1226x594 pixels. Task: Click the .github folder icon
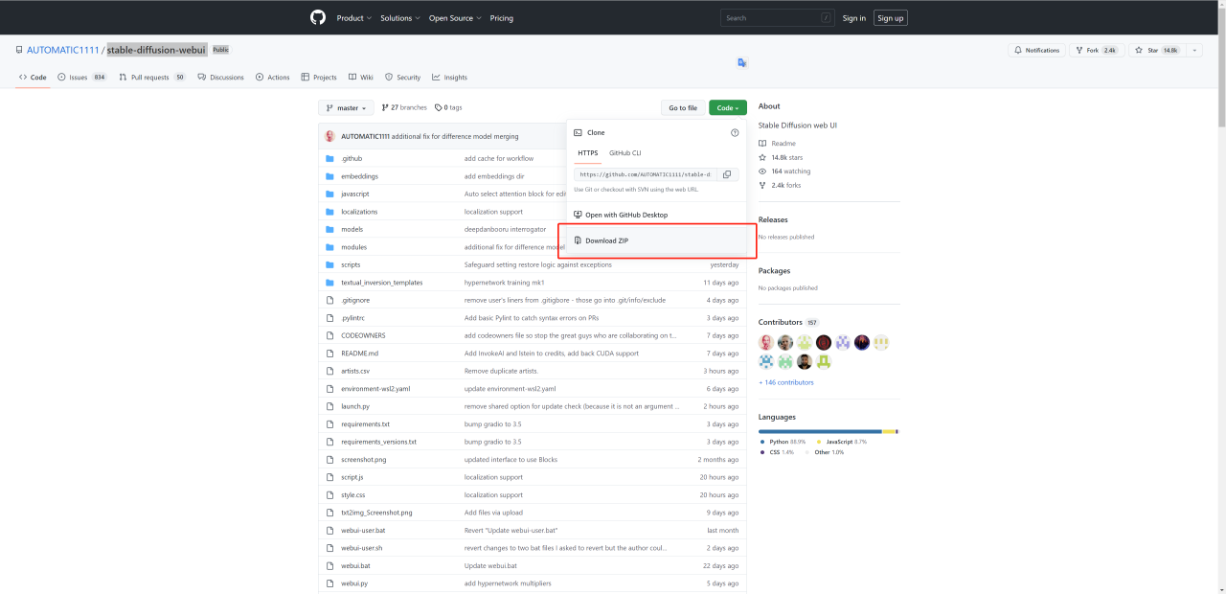[x=329, y=158]
